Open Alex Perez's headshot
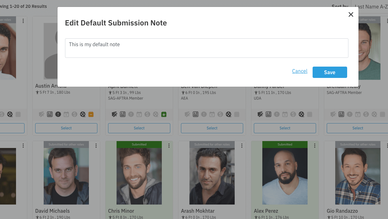This screenshot has width=388, height=219. pos(285,176)
